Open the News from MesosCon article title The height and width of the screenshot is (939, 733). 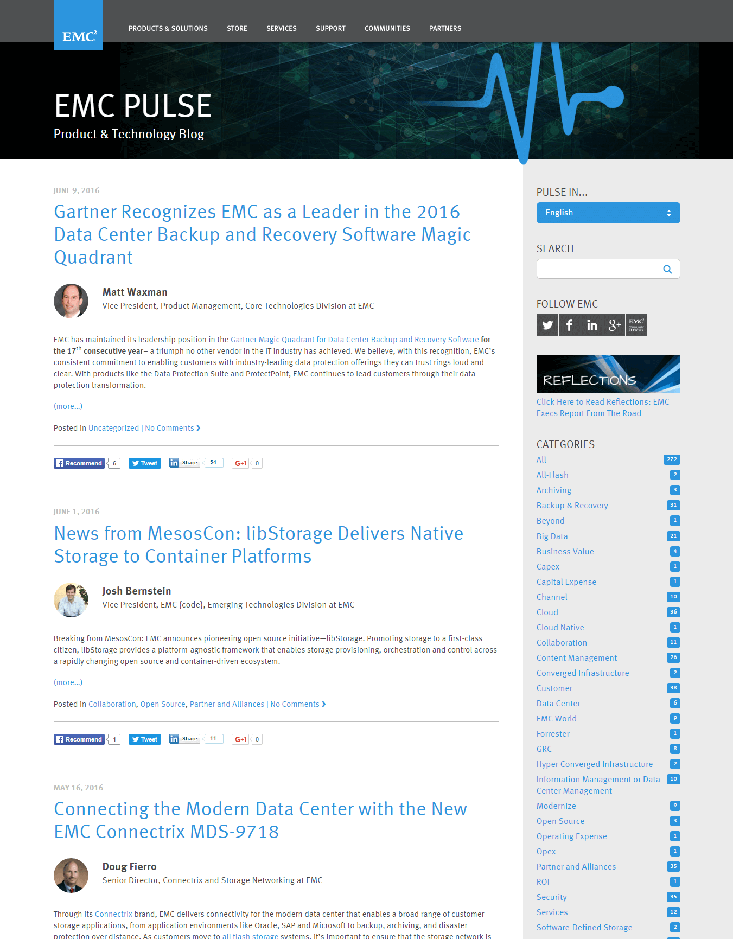[259, 545]
